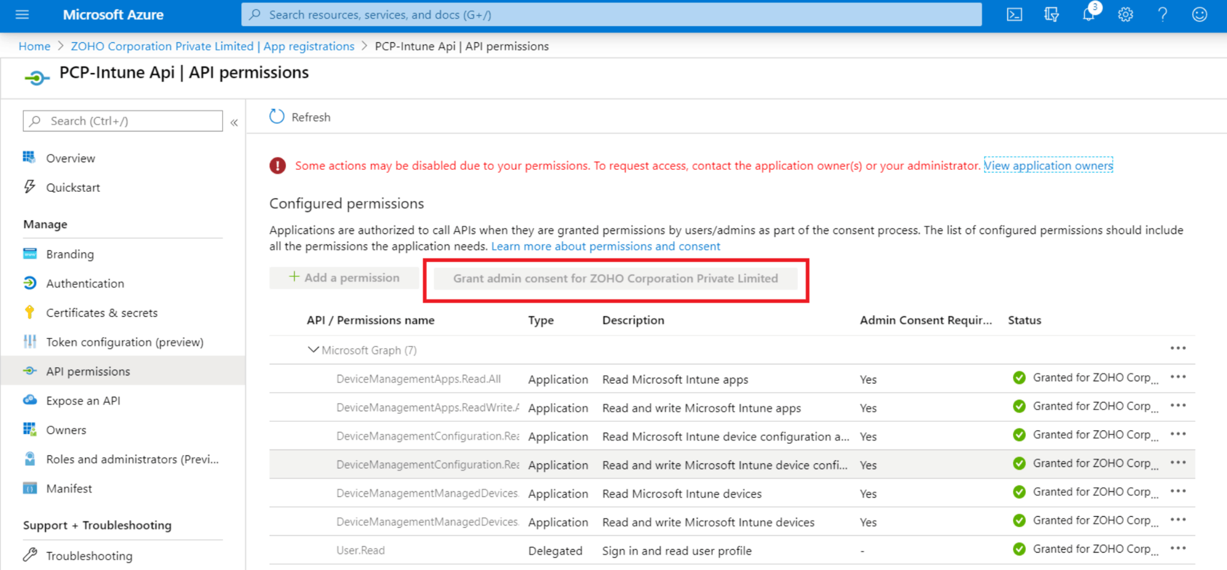The height and width of the screenshot is (570, 1227).
Task: Focus the top search resources field
Action: (x=612, y=15)
